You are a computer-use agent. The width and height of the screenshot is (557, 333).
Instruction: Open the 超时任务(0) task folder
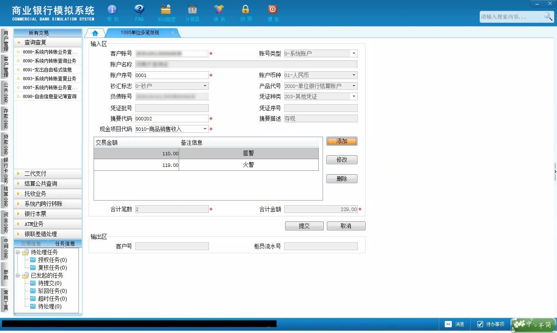coord(48,299)
